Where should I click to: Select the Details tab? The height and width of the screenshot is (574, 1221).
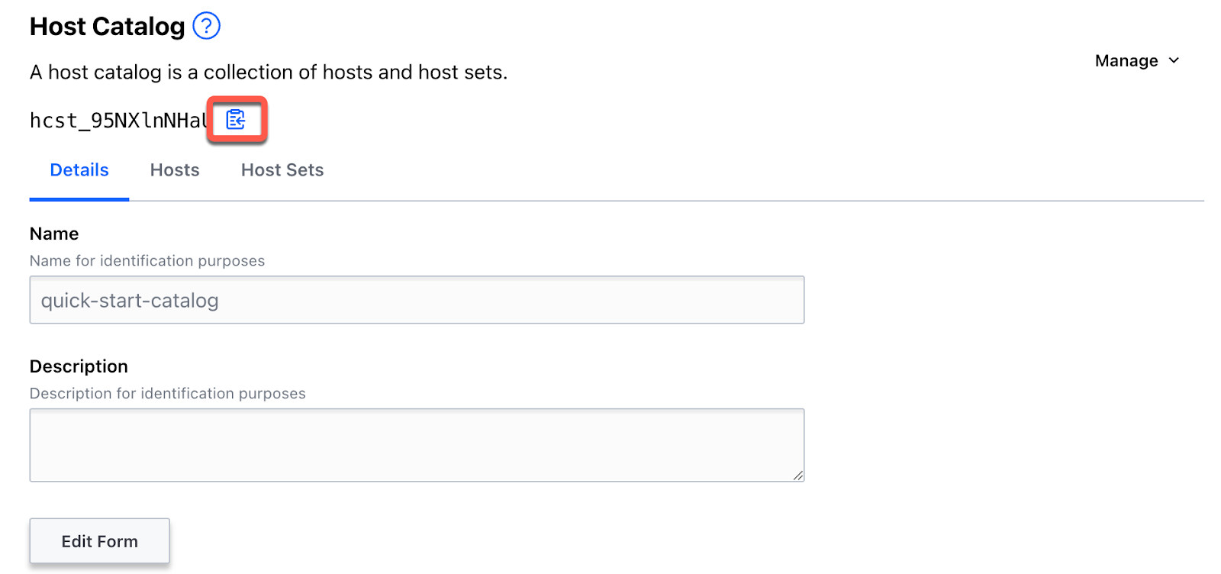tap(79, 169)
